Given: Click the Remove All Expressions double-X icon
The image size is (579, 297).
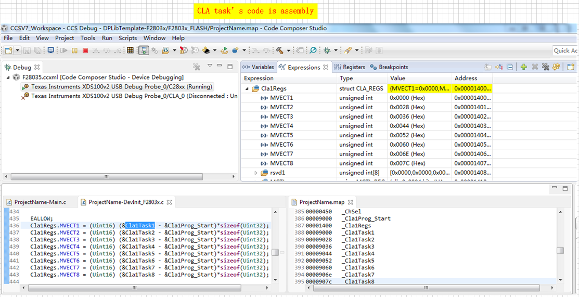Looking at the screenshot, I should (x=545, y=67).
